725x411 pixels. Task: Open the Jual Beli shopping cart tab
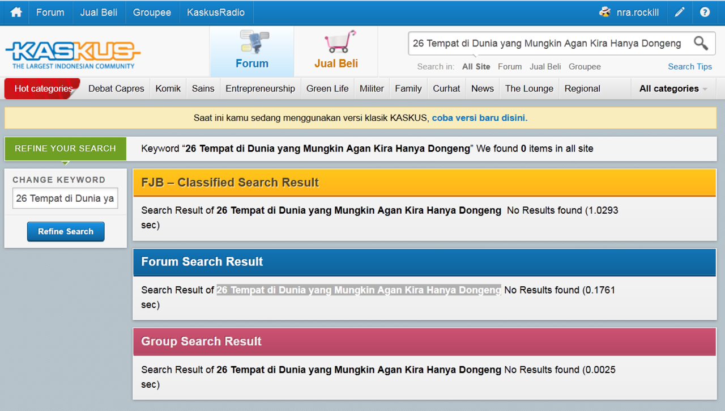point(336,51)
